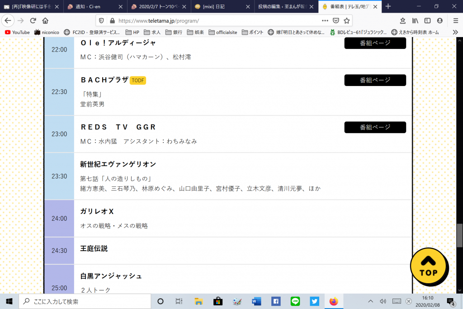Viewport: 463px width, 309px height.
Task: Open the Firefox account icon
Action: click(439, 21)
